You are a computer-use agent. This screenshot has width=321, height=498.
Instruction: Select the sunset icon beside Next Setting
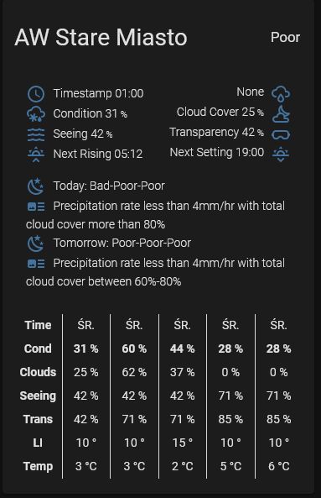tap(281, 155)
